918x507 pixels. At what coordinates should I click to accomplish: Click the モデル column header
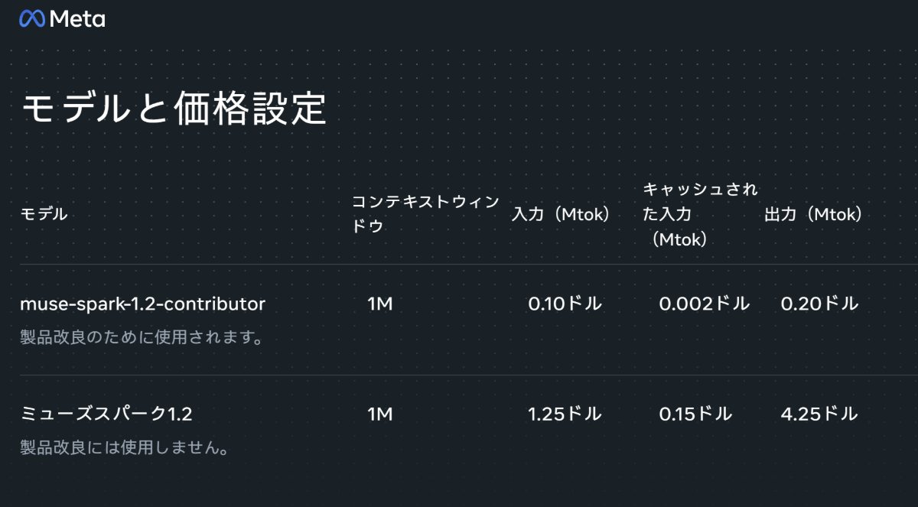[x=44, y=214]
